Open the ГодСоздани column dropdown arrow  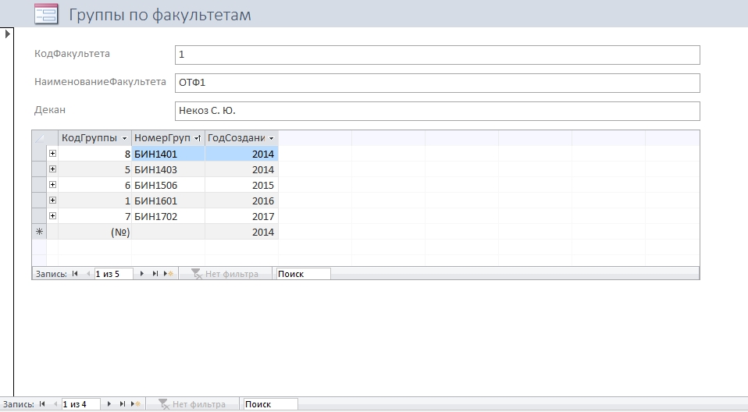pos(271,138)
